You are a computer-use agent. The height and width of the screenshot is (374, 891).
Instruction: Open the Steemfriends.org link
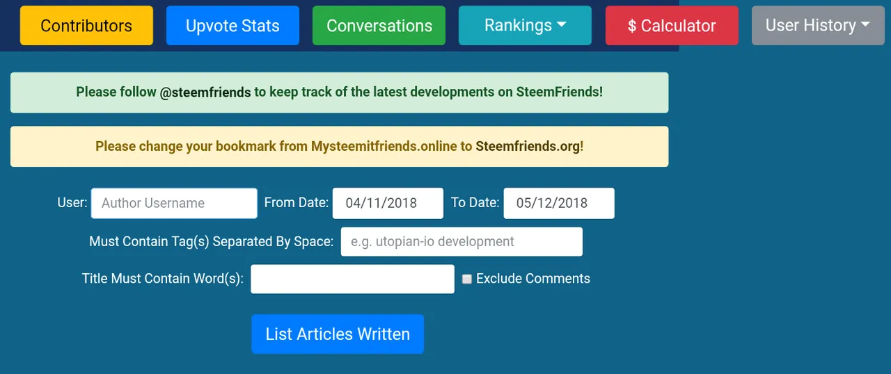tap(528, 147)
